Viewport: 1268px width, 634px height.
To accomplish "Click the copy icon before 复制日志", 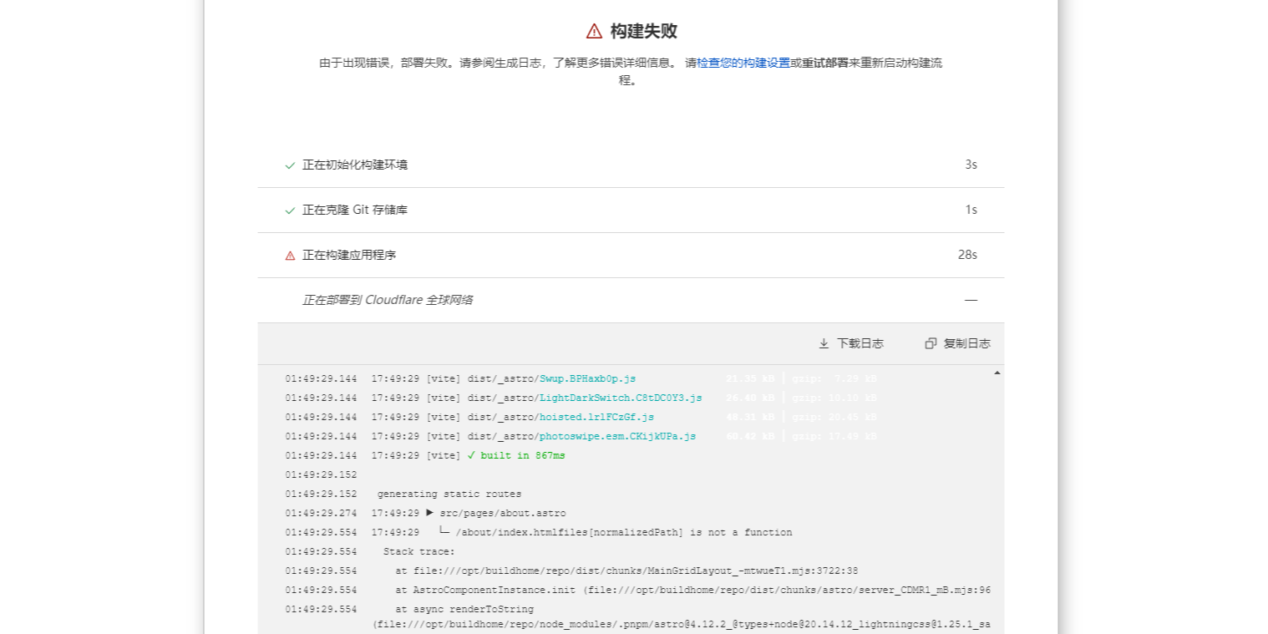I will (931, 343).
